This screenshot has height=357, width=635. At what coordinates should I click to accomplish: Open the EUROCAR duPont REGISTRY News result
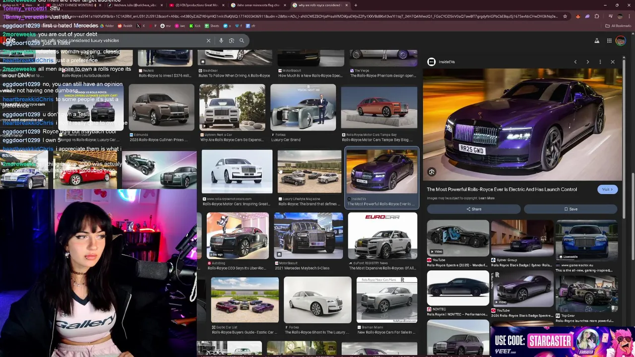(382, 241)
